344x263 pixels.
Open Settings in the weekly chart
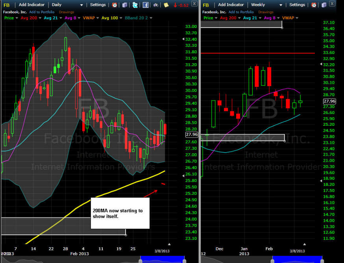point(297,5)
